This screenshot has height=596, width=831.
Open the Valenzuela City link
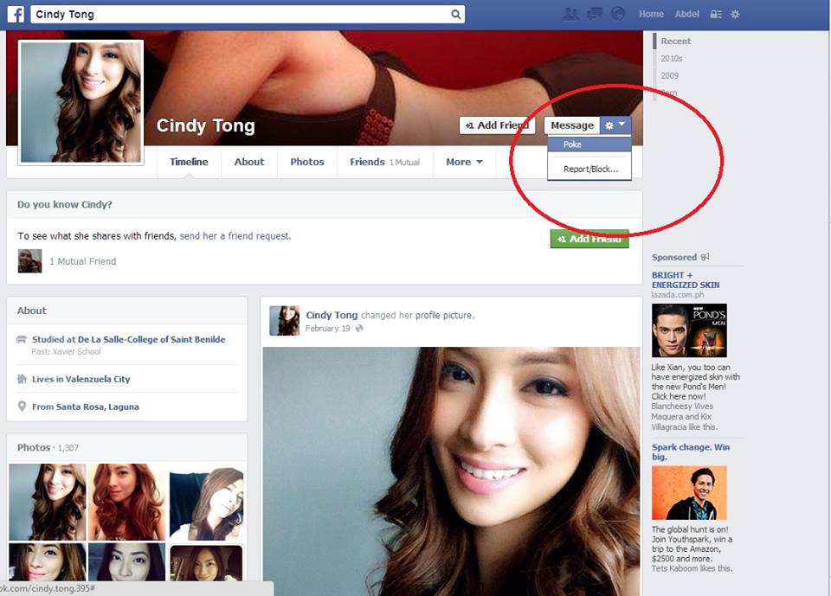point(98,379)
